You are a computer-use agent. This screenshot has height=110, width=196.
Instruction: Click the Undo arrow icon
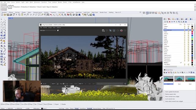point(25,15)
